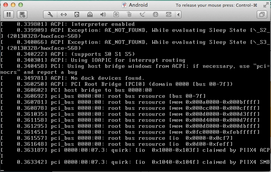Image resolution: width=271 pixels, height=172 pixels.
Task: Click 'ACPI: No dock devices found.' line
Action: [72, 78]
